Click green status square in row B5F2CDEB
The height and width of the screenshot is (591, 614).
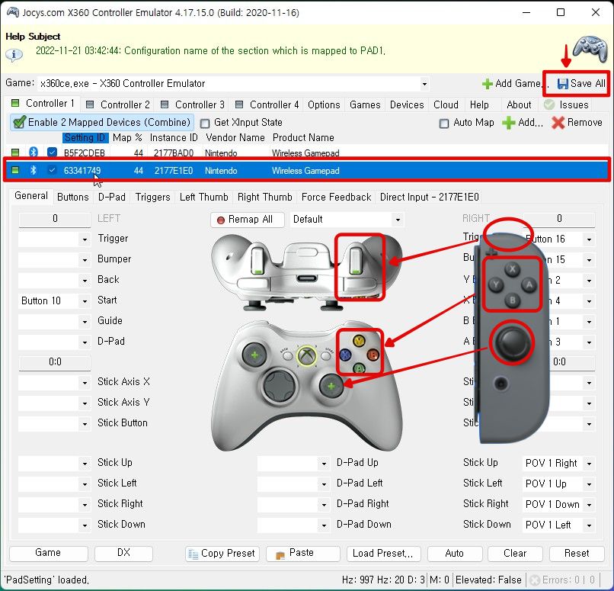click(x=15, y=152)
